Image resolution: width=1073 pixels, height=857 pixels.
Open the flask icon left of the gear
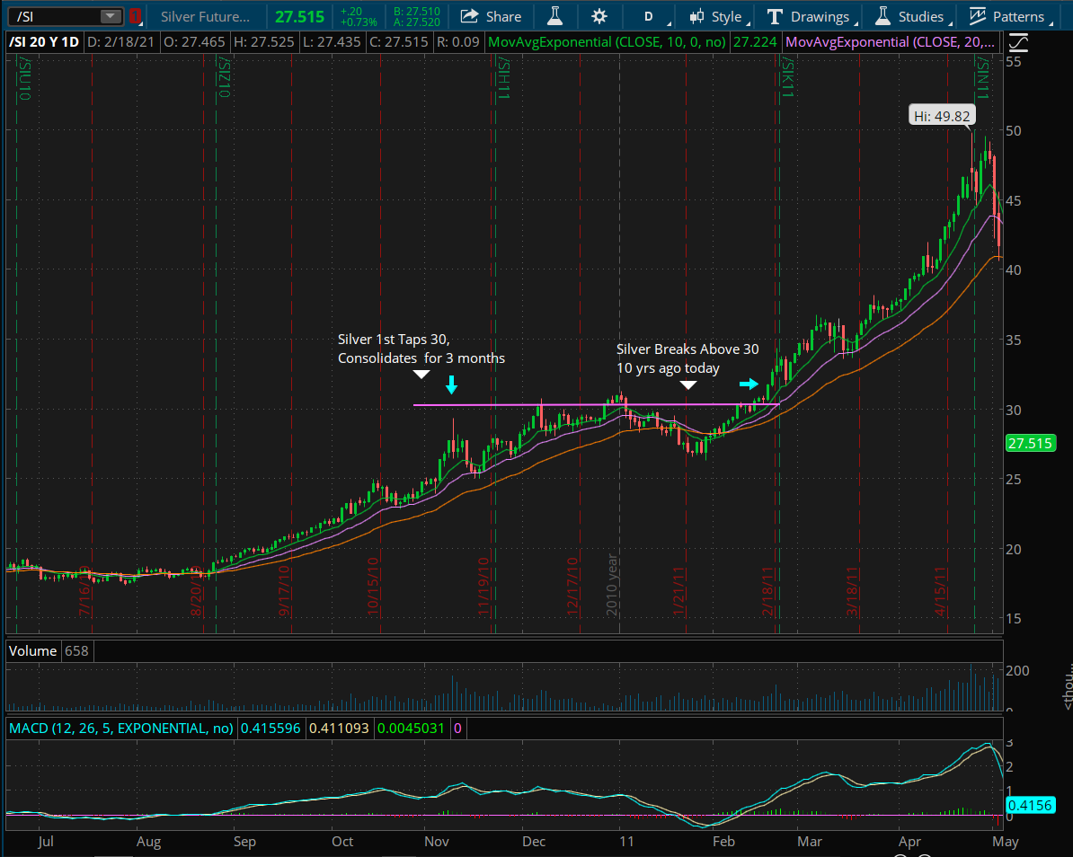(555, 16)
